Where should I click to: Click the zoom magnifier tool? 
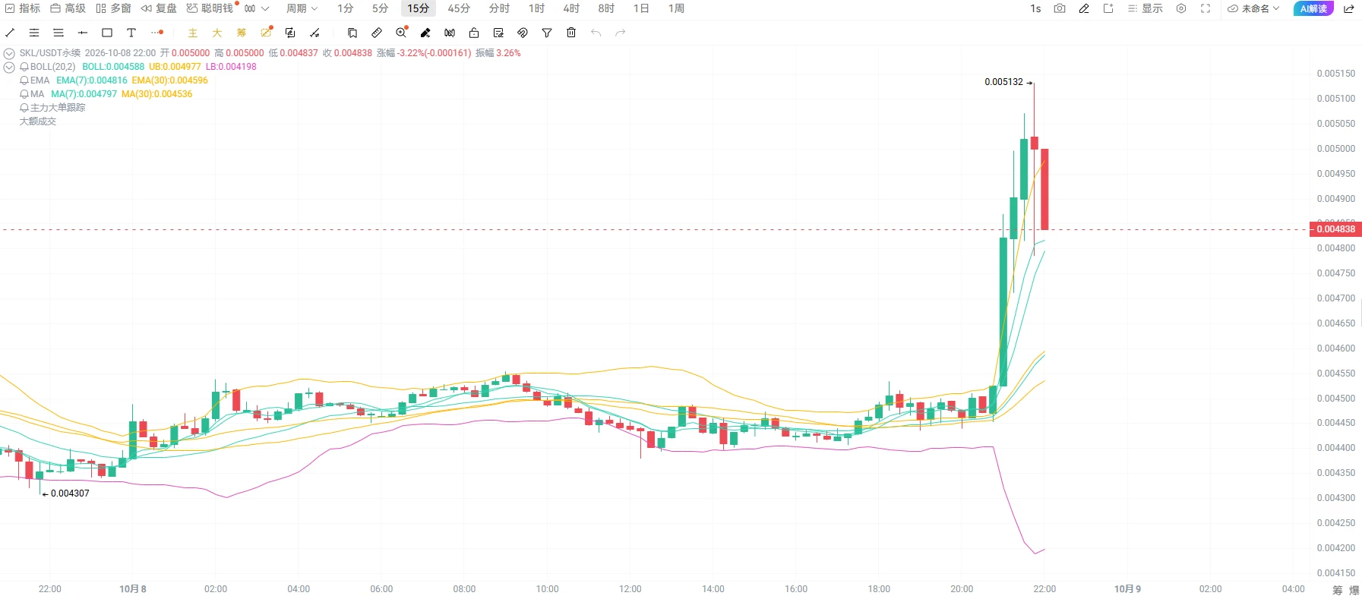401,33
